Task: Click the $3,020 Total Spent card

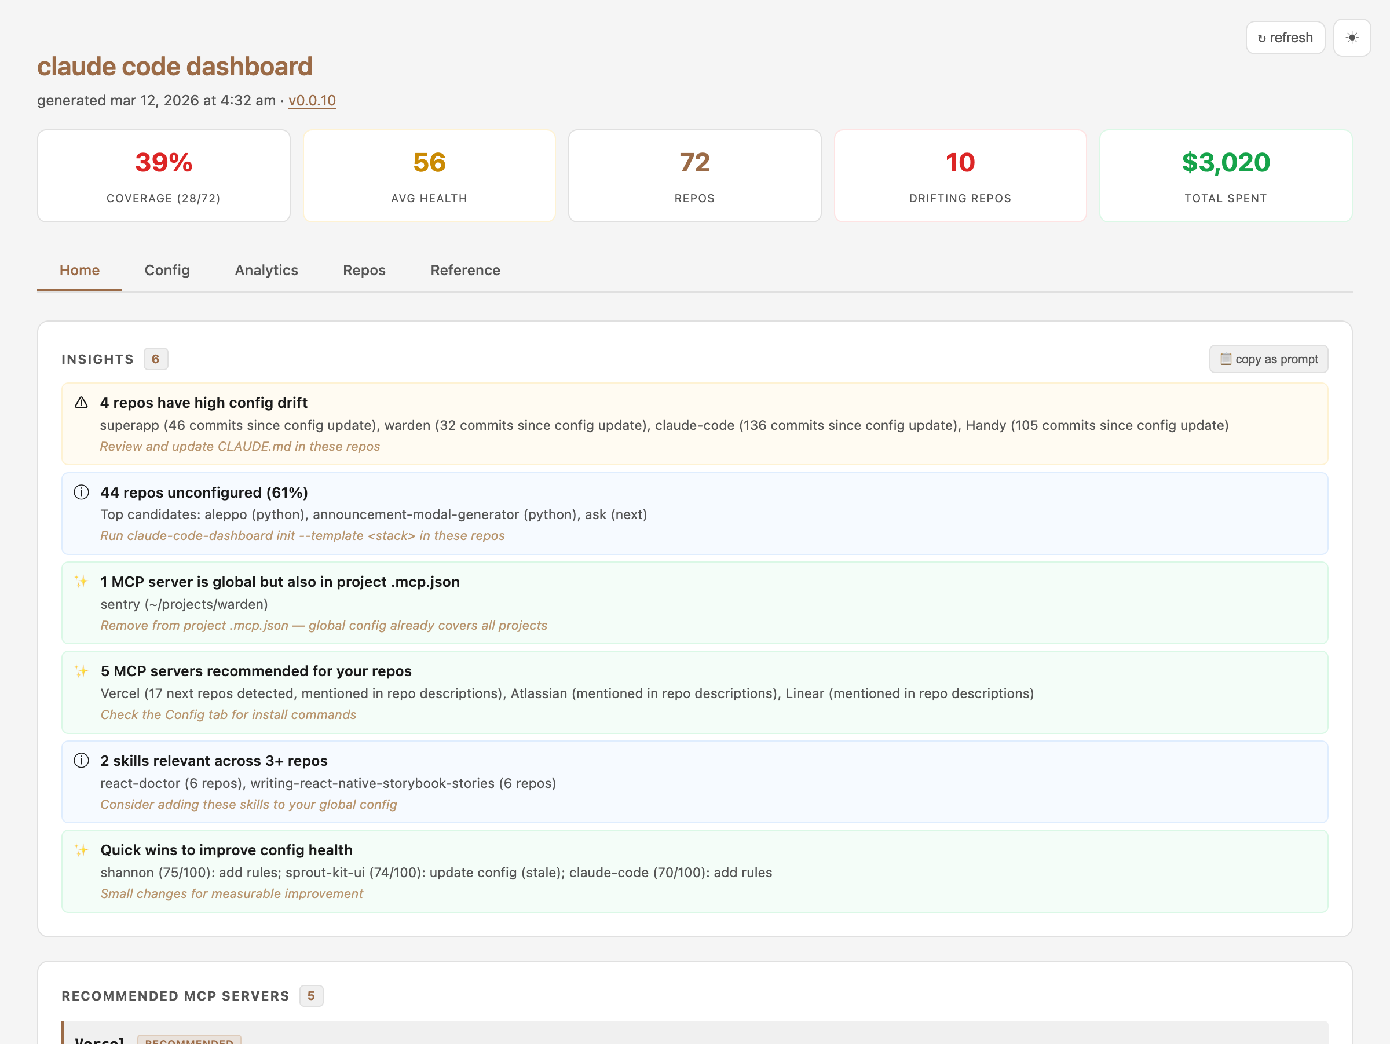Action: [x=1226, y=176]
